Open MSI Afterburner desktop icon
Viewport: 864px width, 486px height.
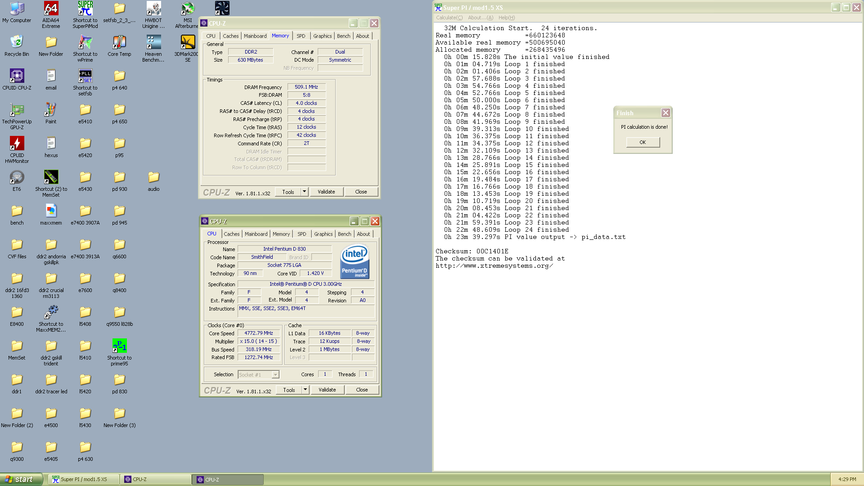pyautogui.click(x=187, y=15)
